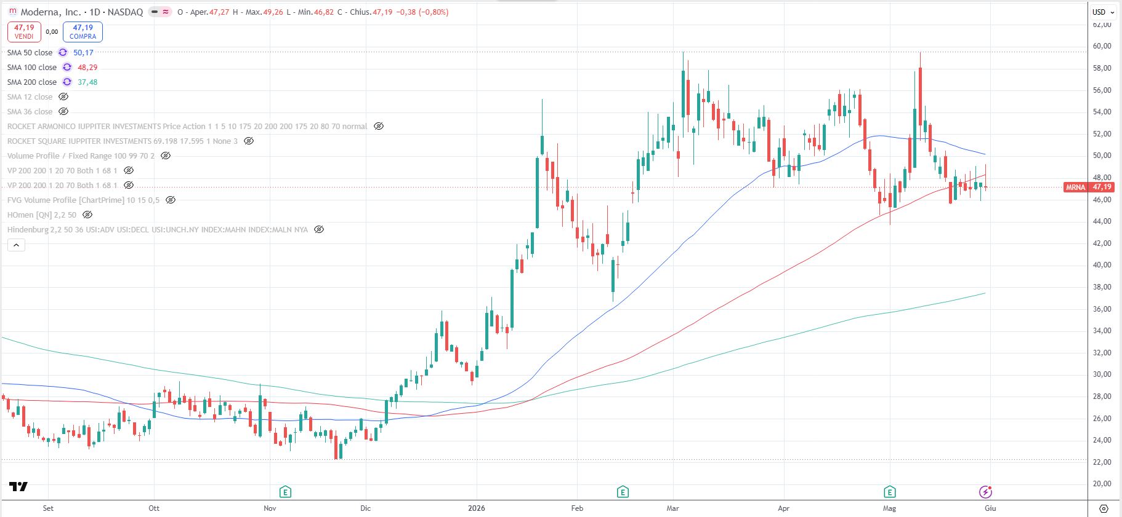Toggle visibility of ROCKET ARMONICO indicator
Screen dimensions: 1122x517
(379, 127)
